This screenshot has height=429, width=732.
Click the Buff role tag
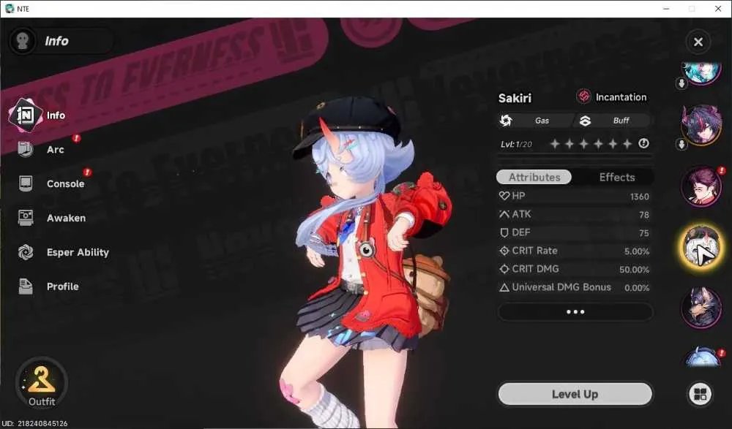[613, 121]
